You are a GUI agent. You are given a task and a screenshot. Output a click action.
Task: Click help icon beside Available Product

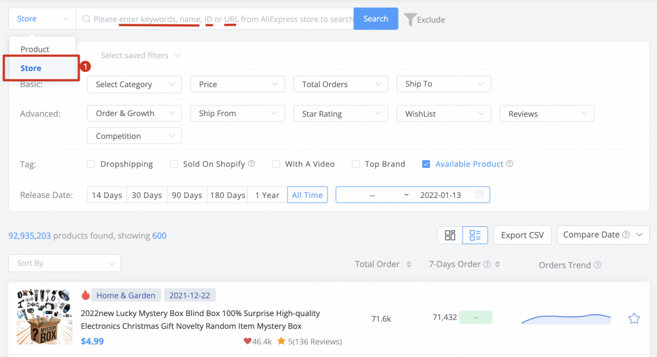509,163
